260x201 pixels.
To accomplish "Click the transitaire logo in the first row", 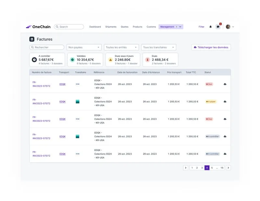I will (77, 84).
